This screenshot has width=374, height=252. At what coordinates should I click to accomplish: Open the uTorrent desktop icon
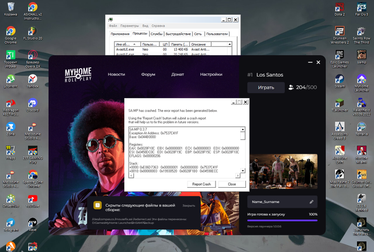[x=11, y=81]
